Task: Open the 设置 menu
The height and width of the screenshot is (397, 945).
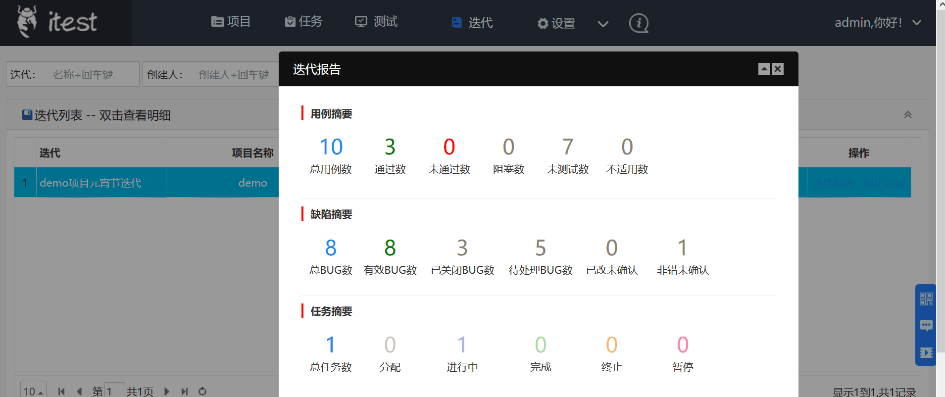Action: point(556,23)
